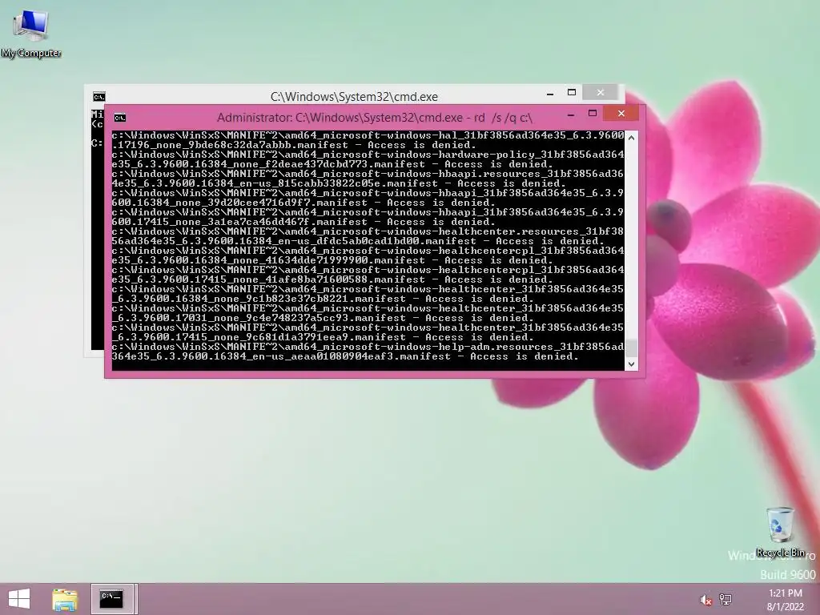820x615 pixels.
Task: Open the My Computer desktop icon
Action: [31, 34]
